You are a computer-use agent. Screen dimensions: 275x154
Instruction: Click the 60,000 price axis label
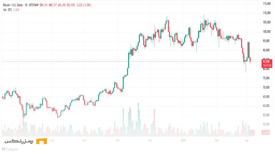click(x=266, y=106)
